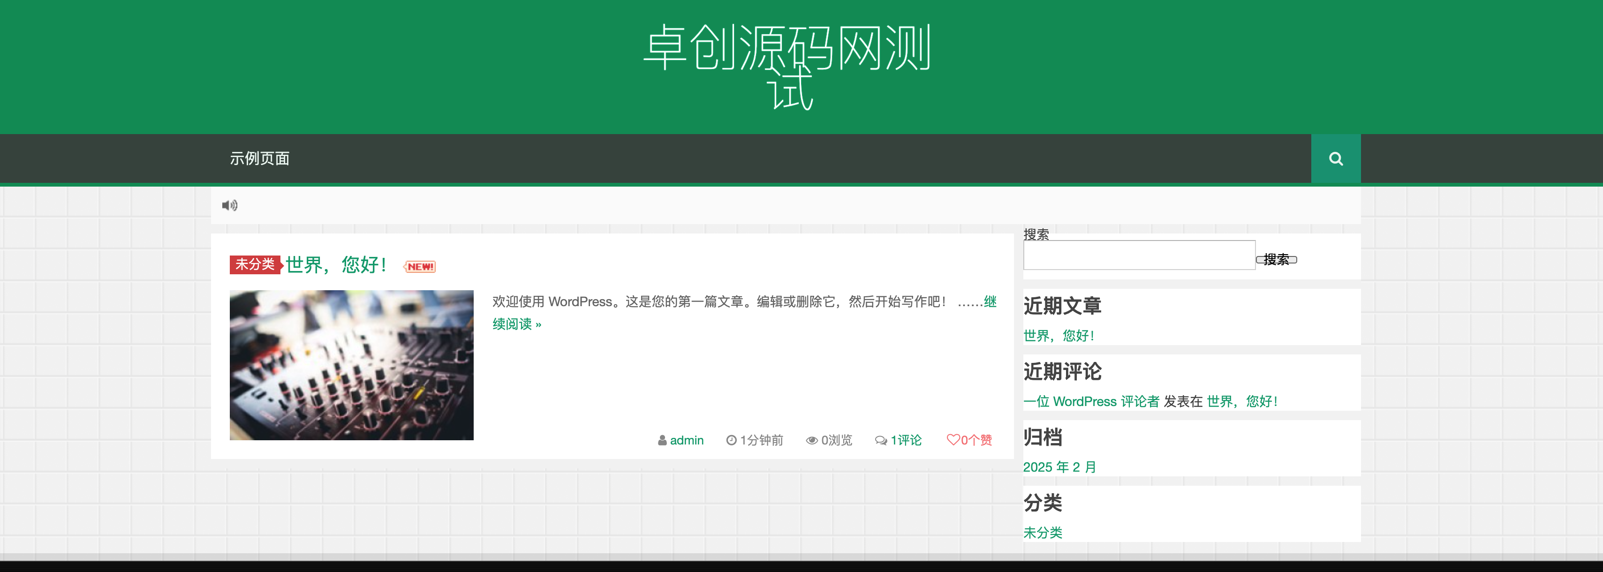Click the 搜索 label above the search box

pyautogui.click(x=1036, y=234)
